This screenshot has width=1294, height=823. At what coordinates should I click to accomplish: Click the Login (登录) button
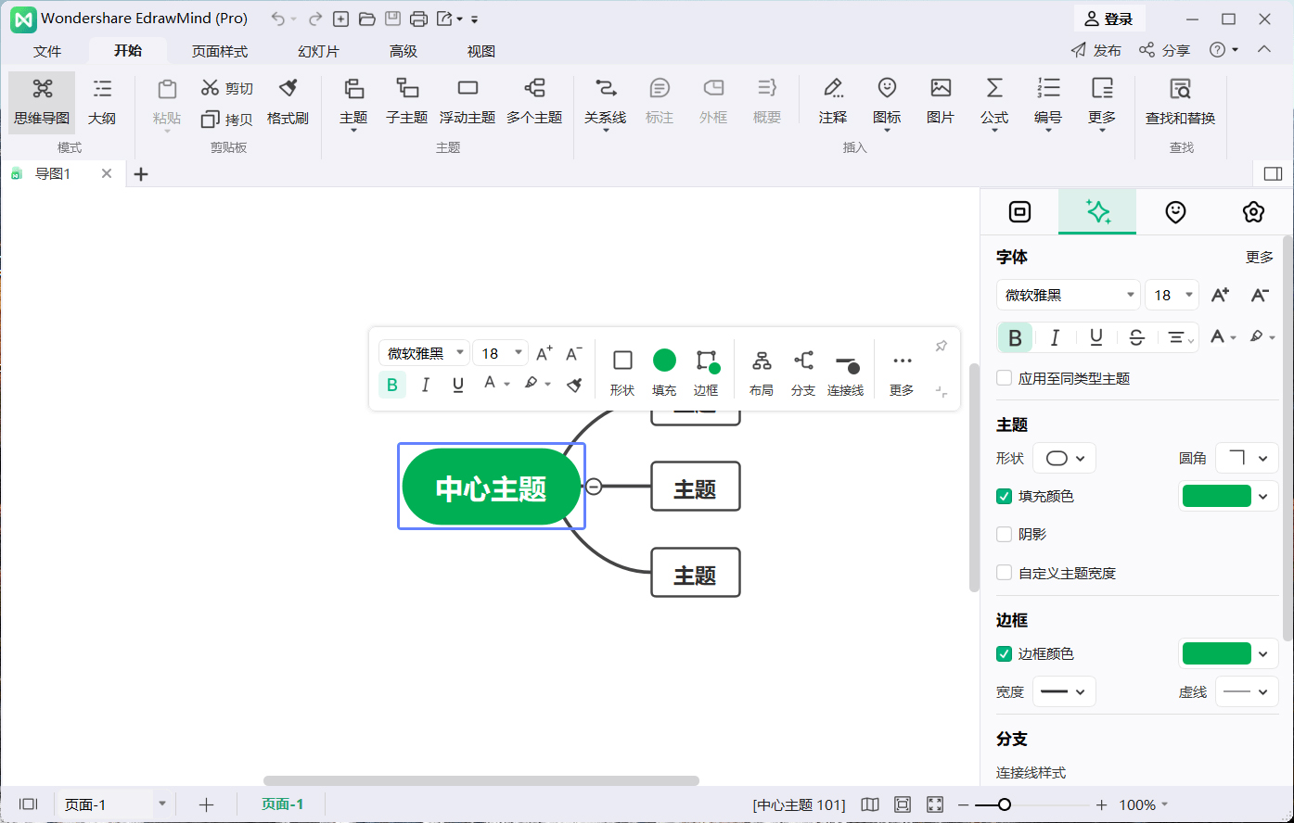[x=1109, y=19]
